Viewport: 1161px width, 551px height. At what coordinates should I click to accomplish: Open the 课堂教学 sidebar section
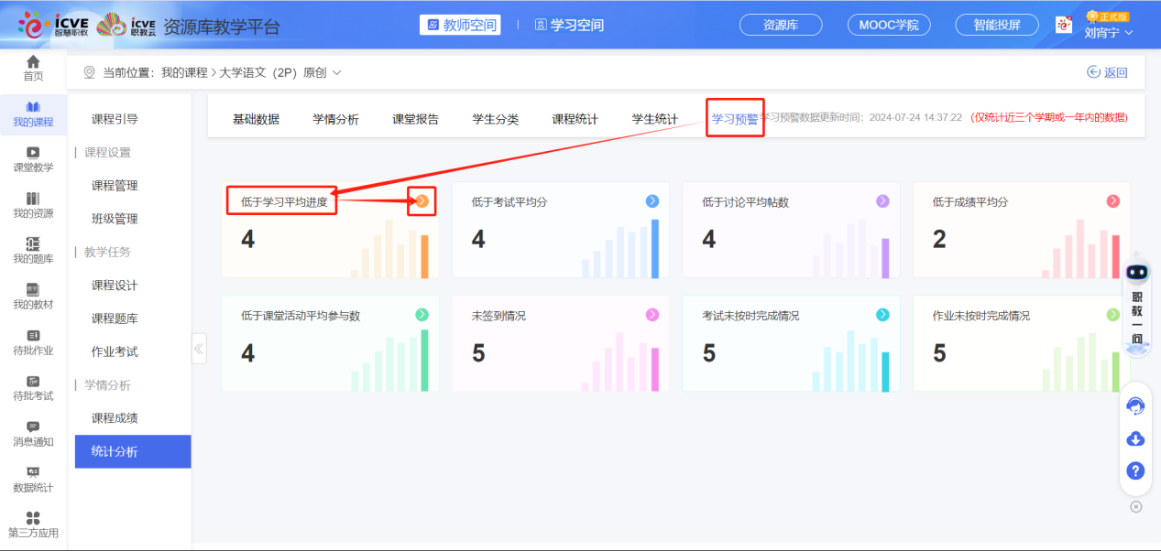tap(33, 157)
